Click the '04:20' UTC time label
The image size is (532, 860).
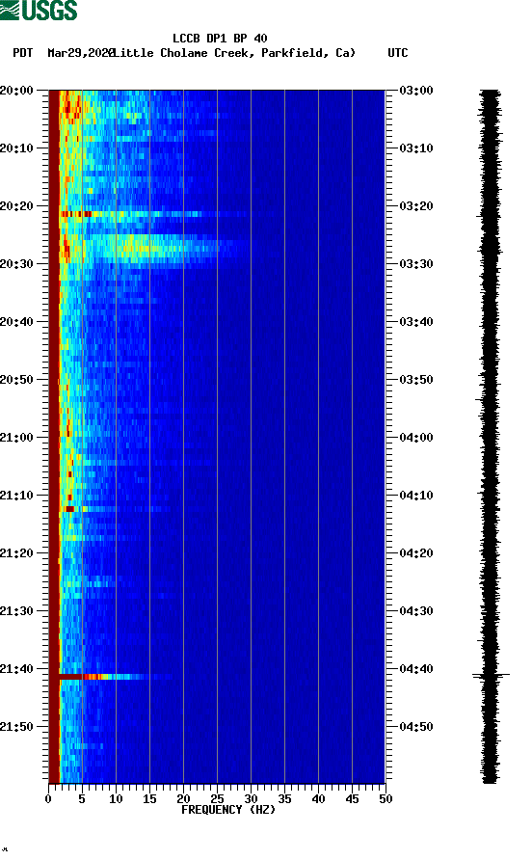click(416, 552)
